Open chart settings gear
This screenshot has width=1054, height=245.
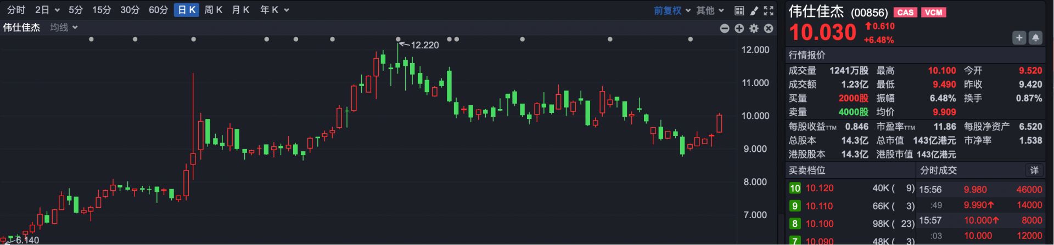(754, 28)
